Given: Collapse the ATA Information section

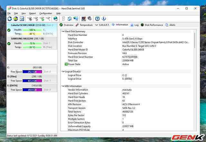Looking at the screenshot, I should [63, 86].
